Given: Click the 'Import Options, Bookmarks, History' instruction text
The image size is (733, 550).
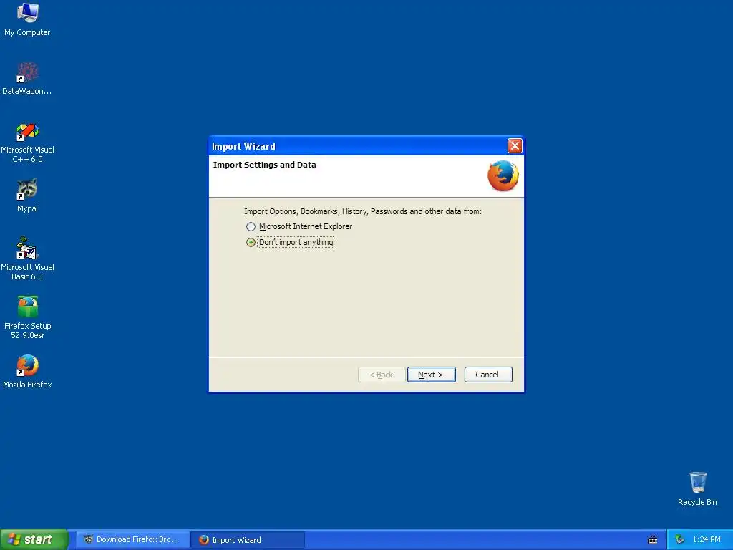Looking at the screenshot, I should pos(363,211).
